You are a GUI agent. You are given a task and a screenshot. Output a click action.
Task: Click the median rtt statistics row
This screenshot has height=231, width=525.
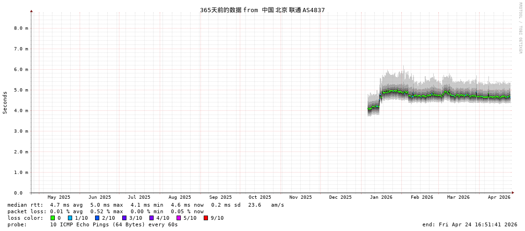click(145, 205)
